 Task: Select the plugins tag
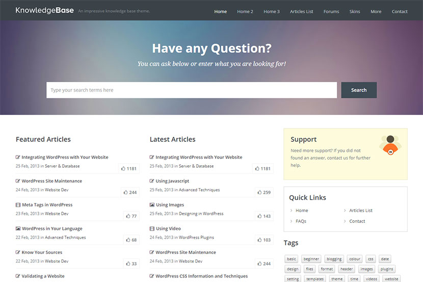tap(387, 269)
